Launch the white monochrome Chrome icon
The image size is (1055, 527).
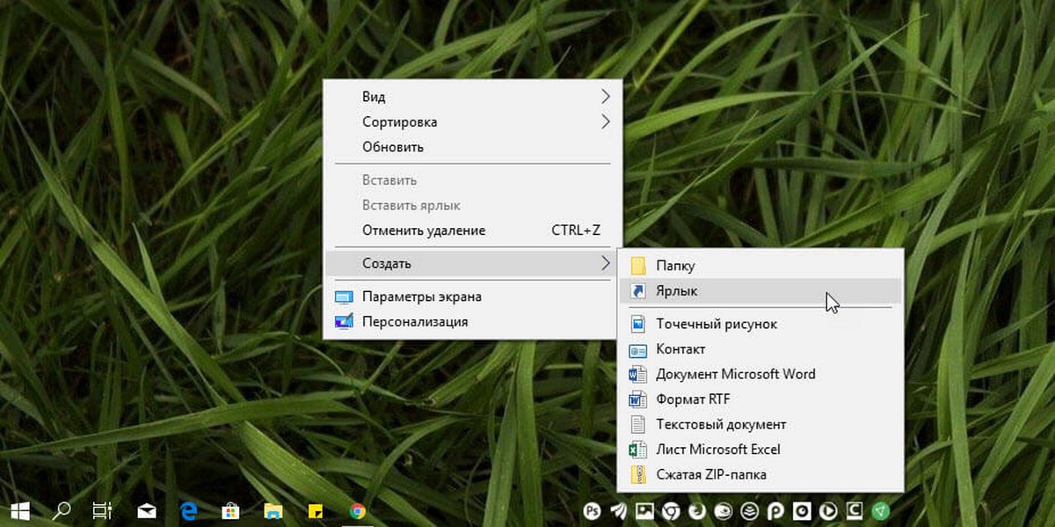670,510
